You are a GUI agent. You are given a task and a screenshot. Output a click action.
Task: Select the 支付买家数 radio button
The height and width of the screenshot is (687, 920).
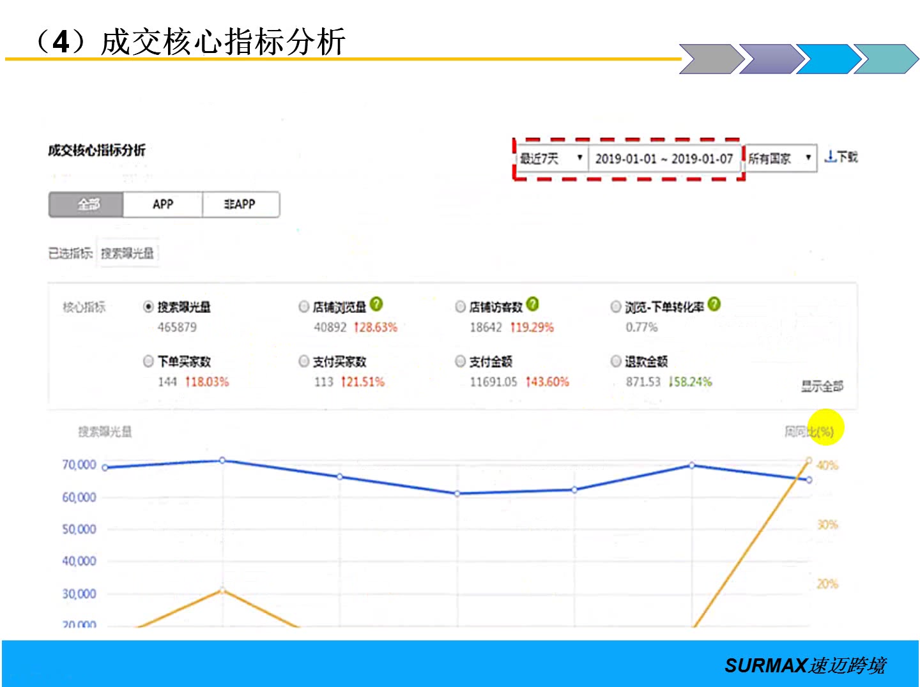click(x=303, y=361)
